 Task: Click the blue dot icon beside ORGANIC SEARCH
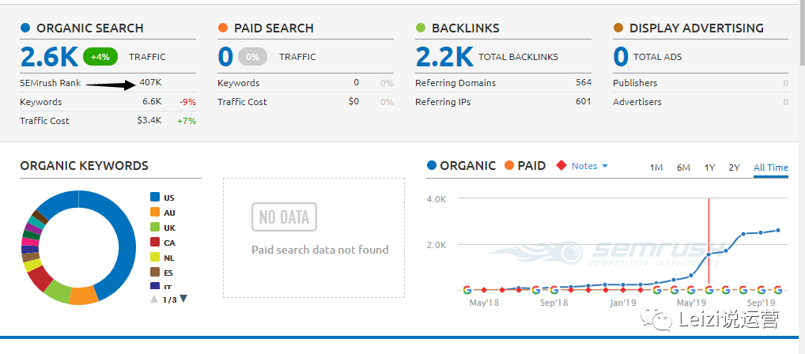25,28
